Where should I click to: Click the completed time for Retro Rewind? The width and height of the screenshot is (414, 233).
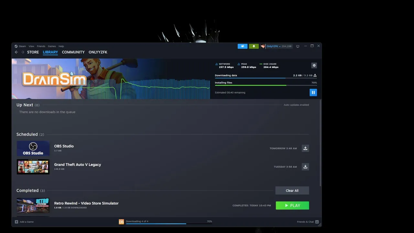pyautogui.click(x=252, y=205)
